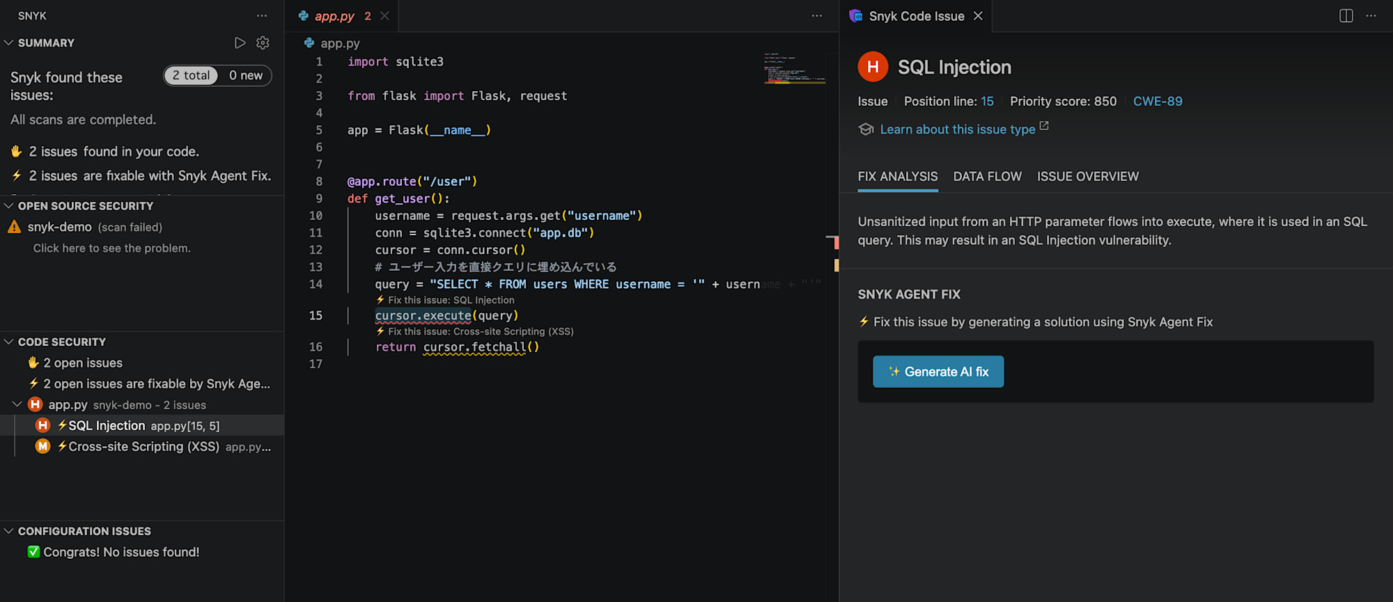
Task: Click the split editor layout icon
Action: point(1346,15)
